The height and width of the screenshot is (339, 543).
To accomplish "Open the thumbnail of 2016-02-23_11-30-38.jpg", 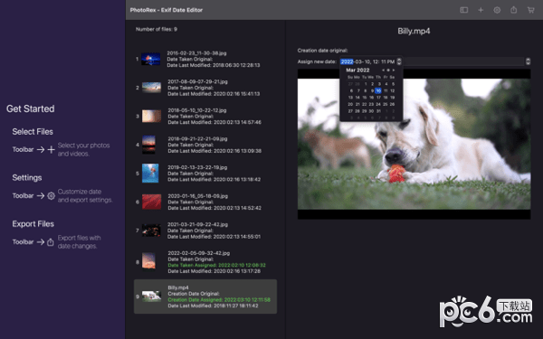I will click(x=150, y=59).
